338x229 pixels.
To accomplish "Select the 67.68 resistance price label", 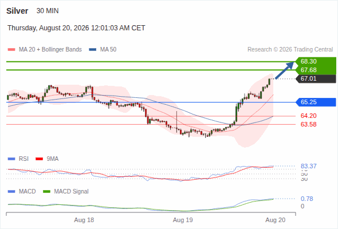I will click(308, 70).
